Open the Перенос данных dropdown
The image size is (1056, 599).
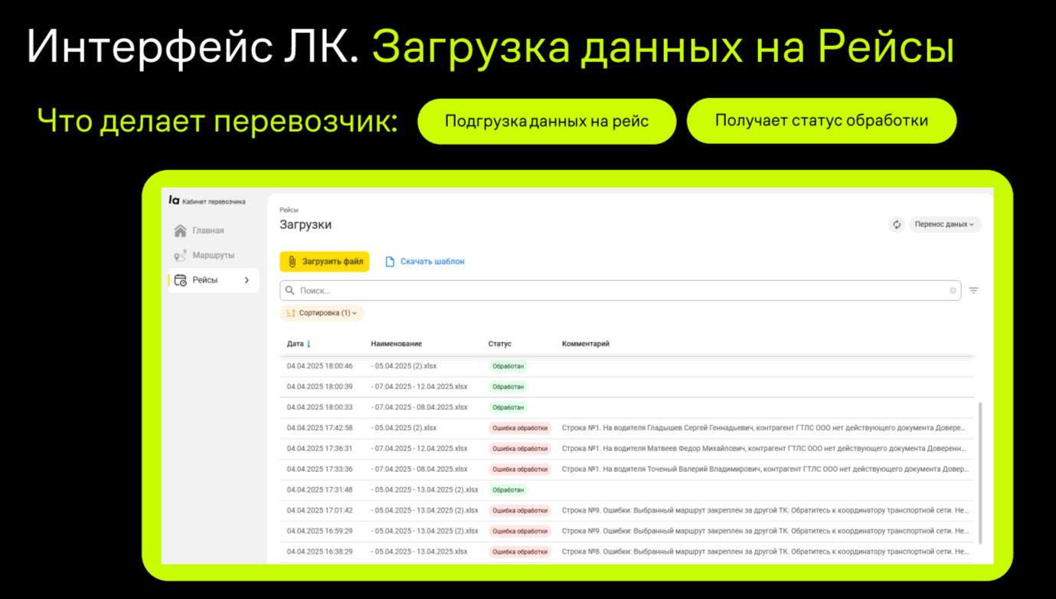945,224
